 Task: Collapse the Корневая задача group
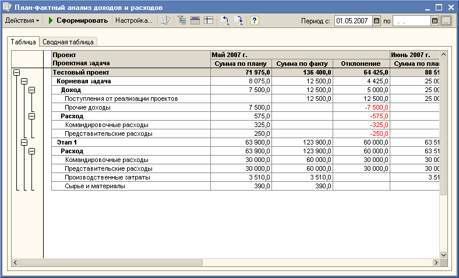point(24,81)
